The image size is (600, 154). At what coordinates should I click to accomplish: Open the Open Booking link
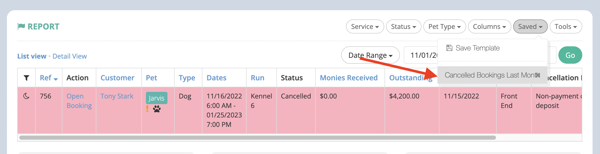point(79,101)
